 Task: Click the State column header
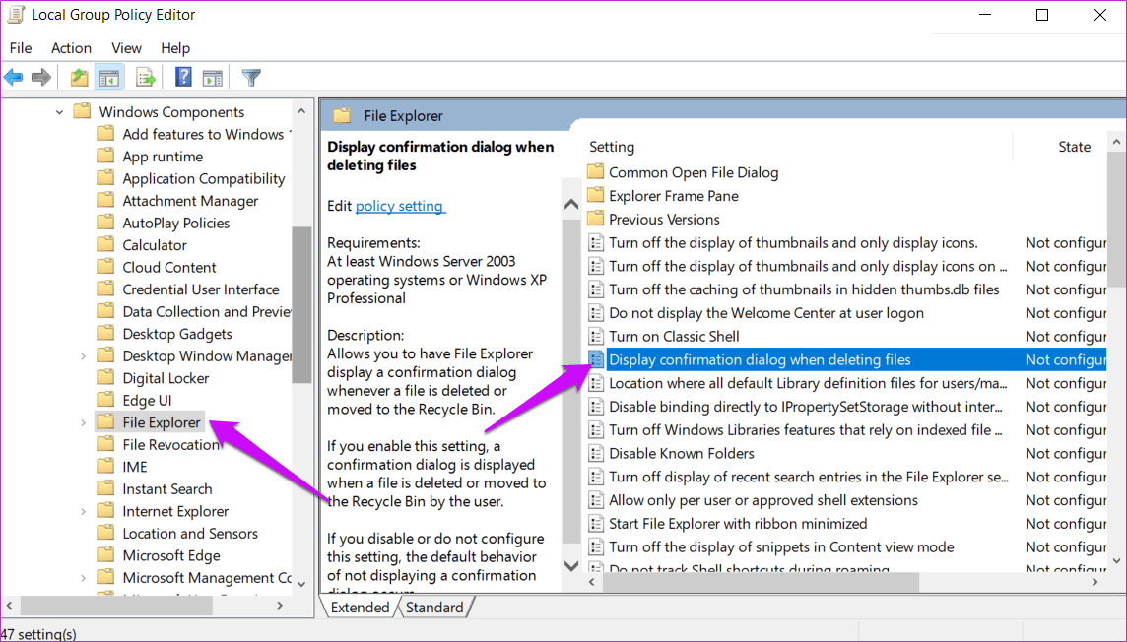click(1074, 147)
